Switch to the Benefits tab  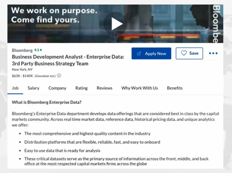coord(175,88)
